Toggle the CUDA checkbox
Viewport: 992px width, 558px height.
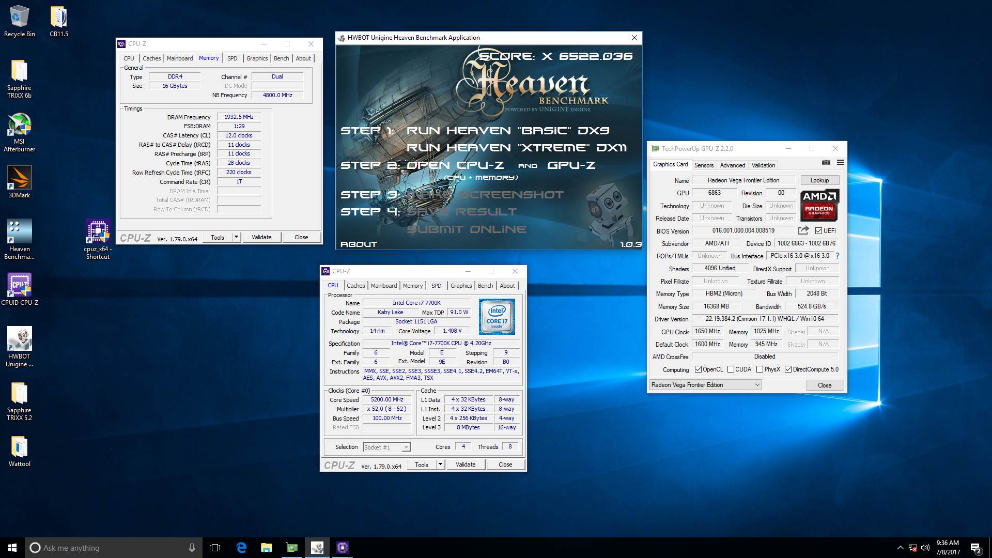point(731,369)
